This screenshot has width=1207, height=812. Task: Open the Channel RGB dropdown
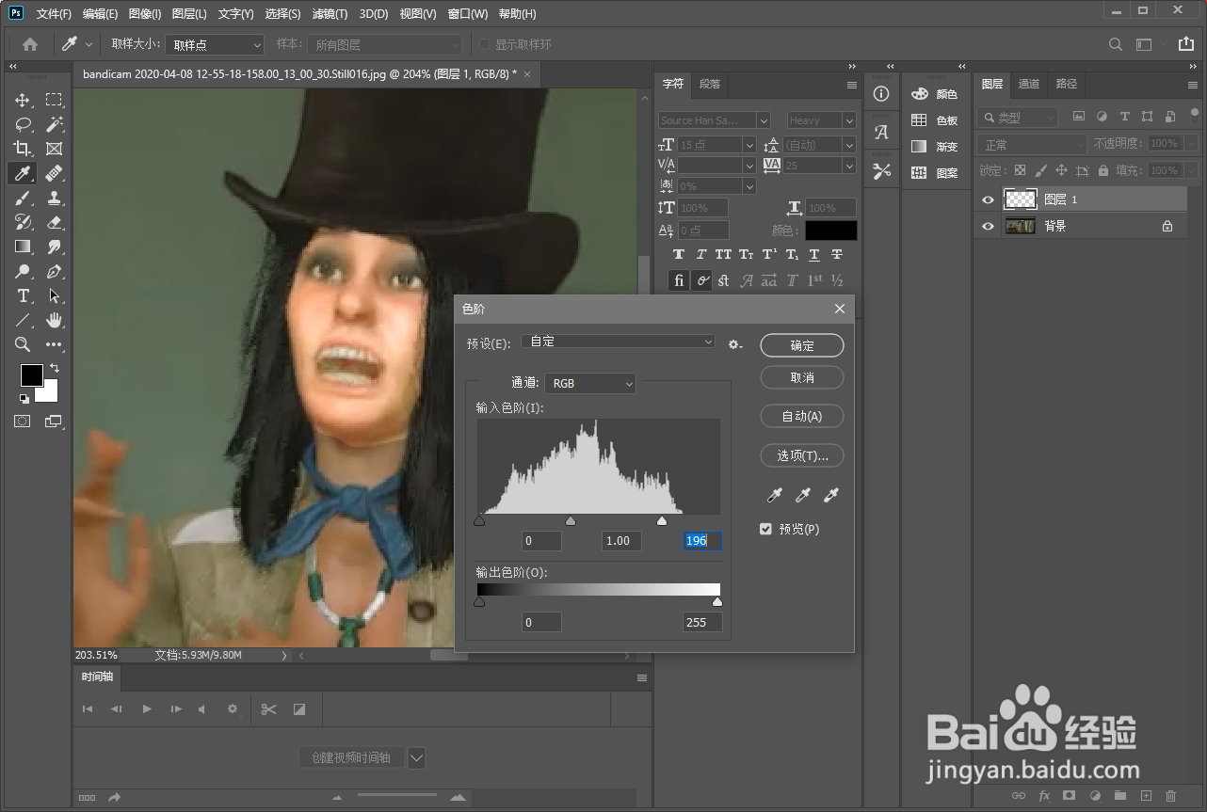pyautogui.click(x=590, y=383)
